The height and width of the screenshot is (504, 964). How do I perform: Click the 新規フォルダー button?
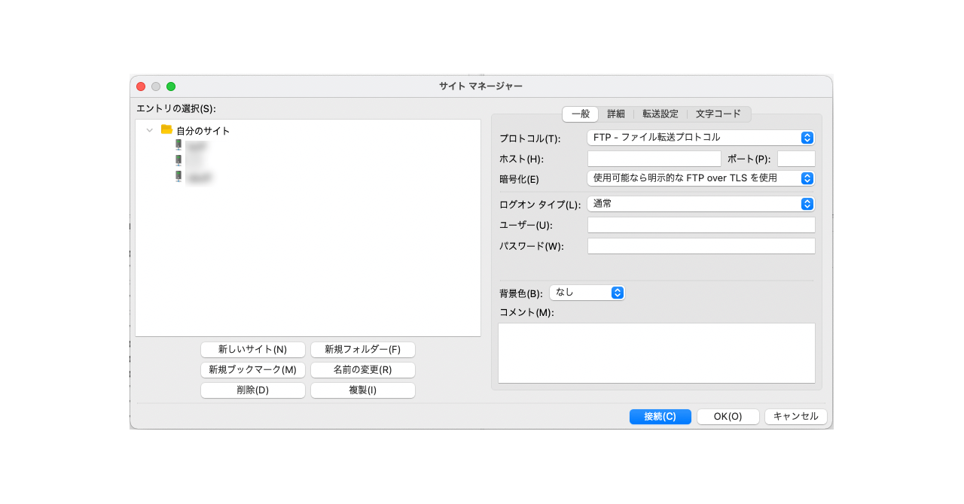(x=362, y=350)
